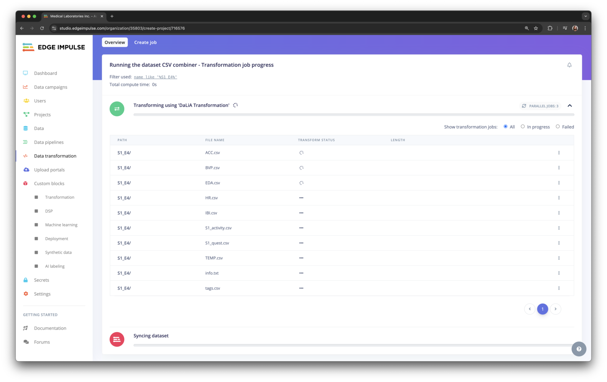The width and height of the screenshot is (607, 382).
Task: Open the EDA.csv row actions menu
Action: point(559,183)
